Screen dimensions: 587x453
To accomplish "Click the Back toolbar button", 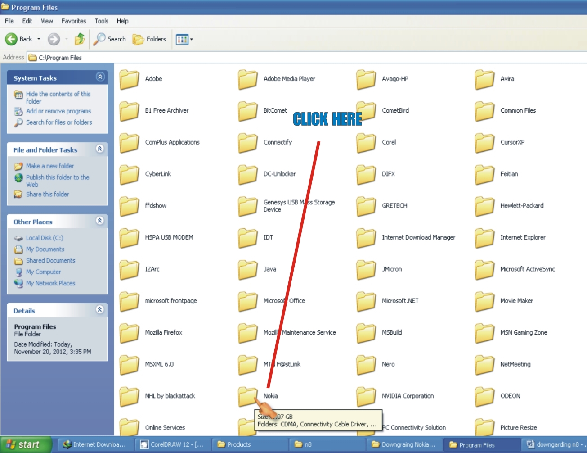I will click(18, 39).
